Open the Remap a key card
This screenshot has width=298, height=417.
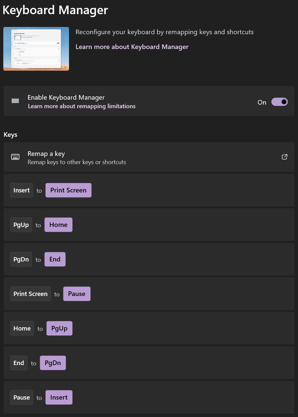pyautogui.click(x=149, y=157)
